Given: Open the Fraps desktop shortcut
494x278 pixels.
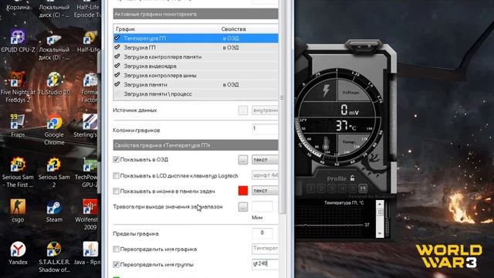Looking at the screenshot, I should coord(18,125).
